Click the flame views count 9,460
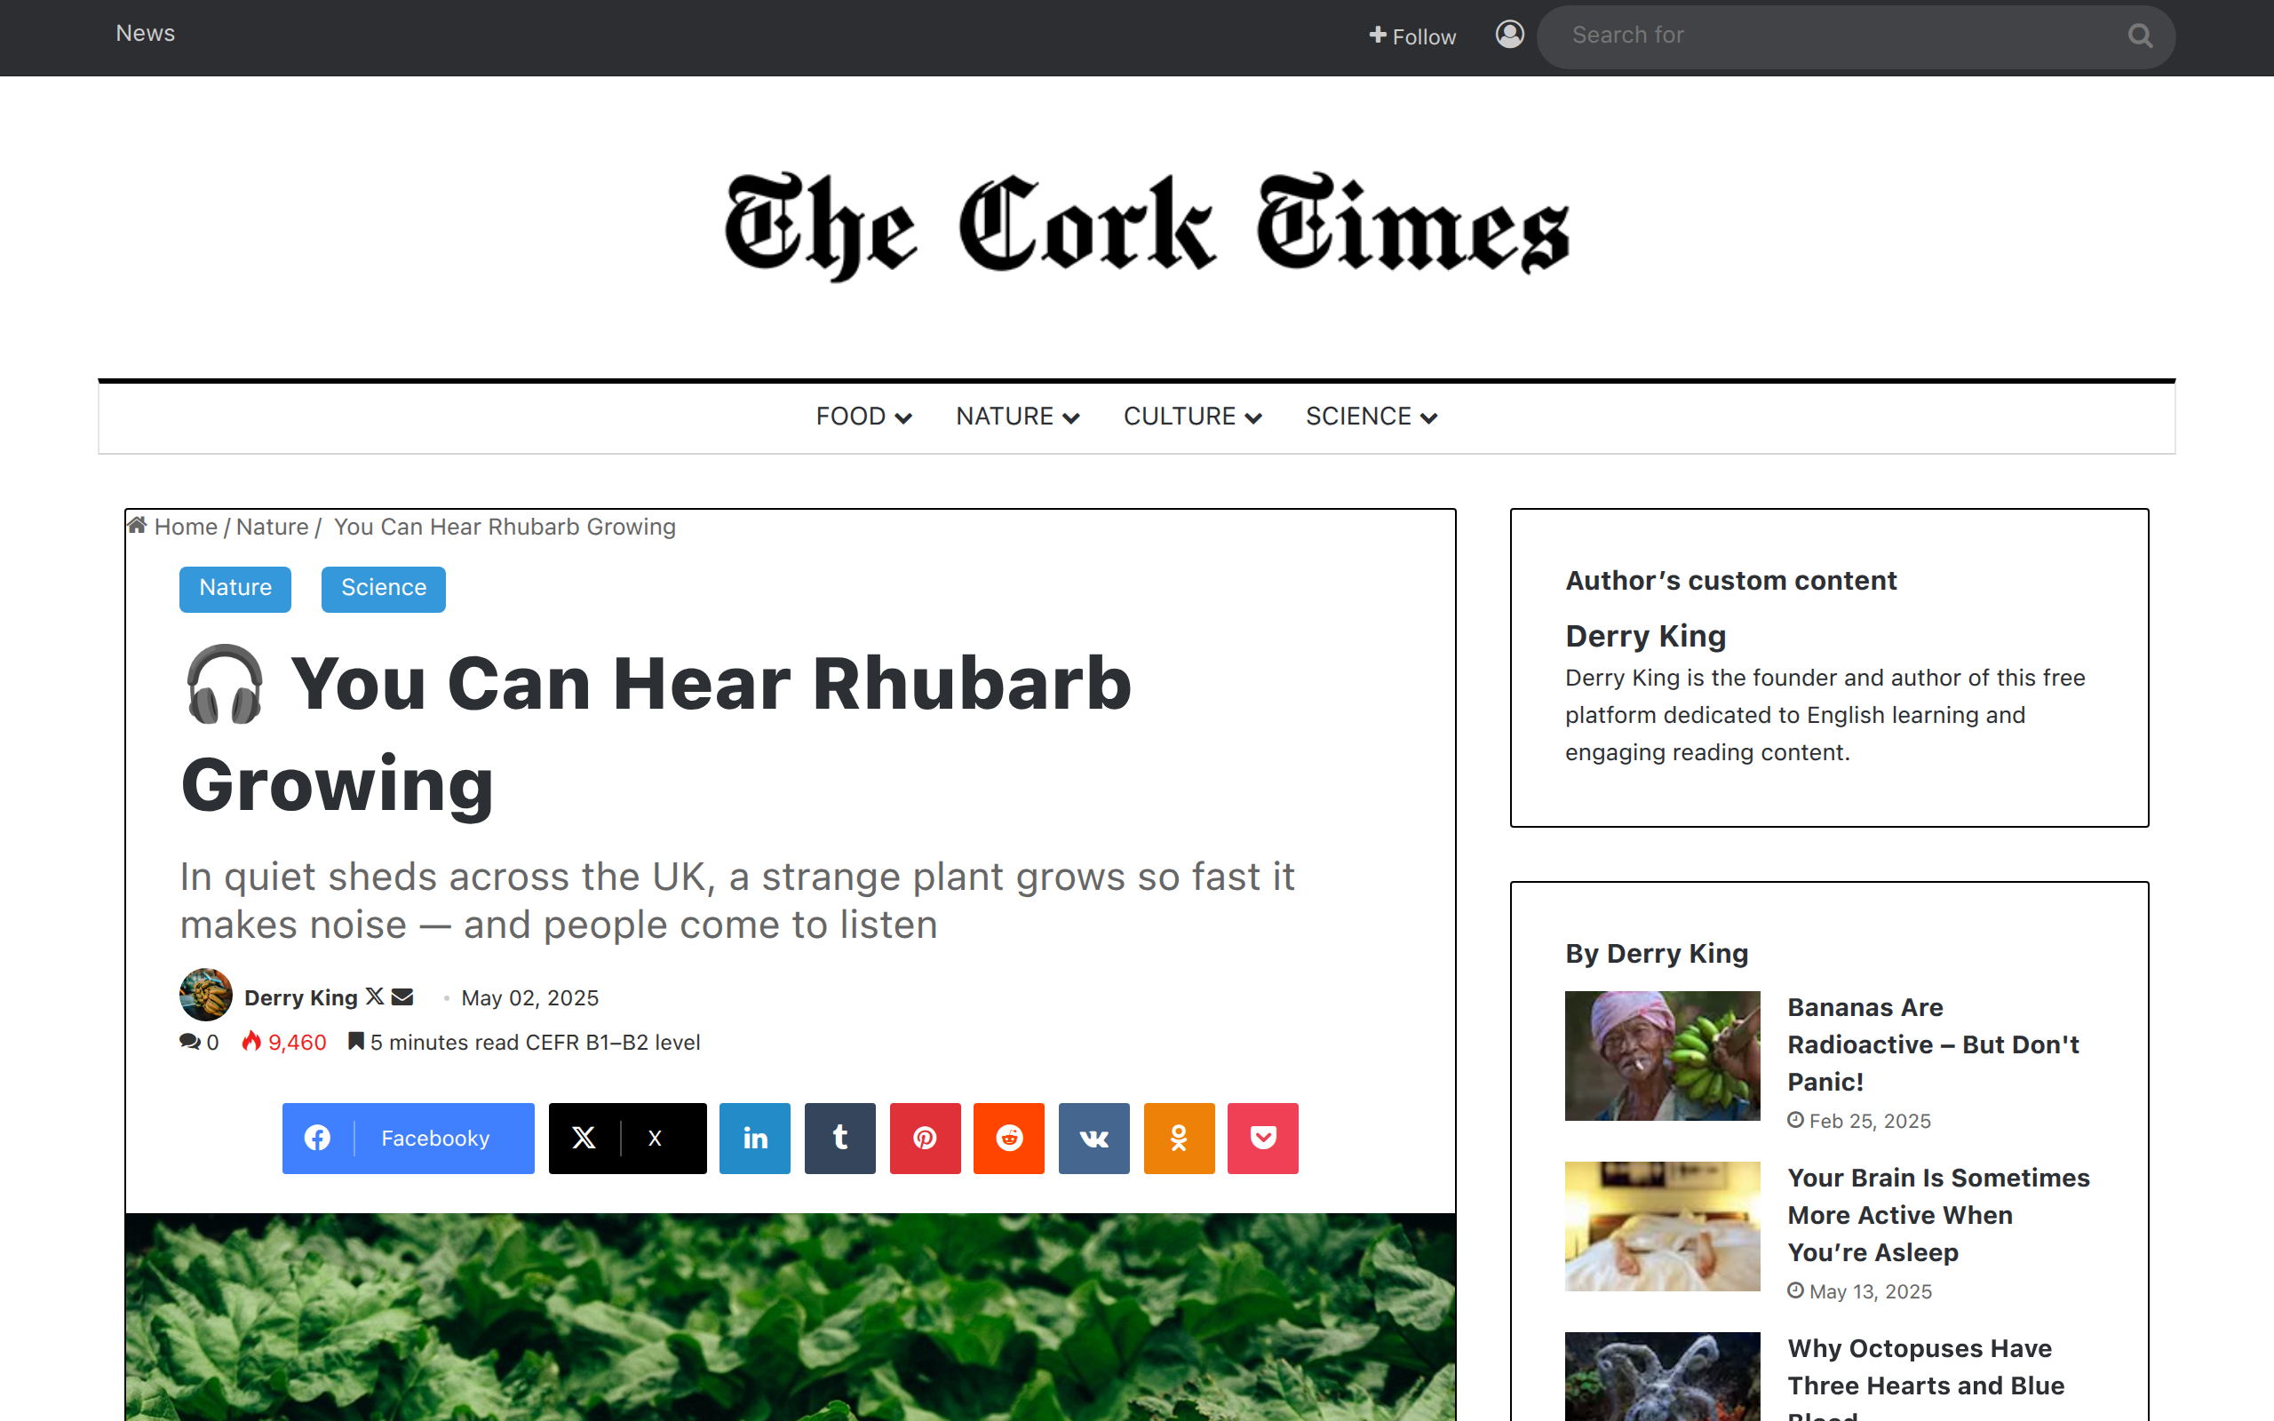The image size is (2274, 1421). [283, 1041]
